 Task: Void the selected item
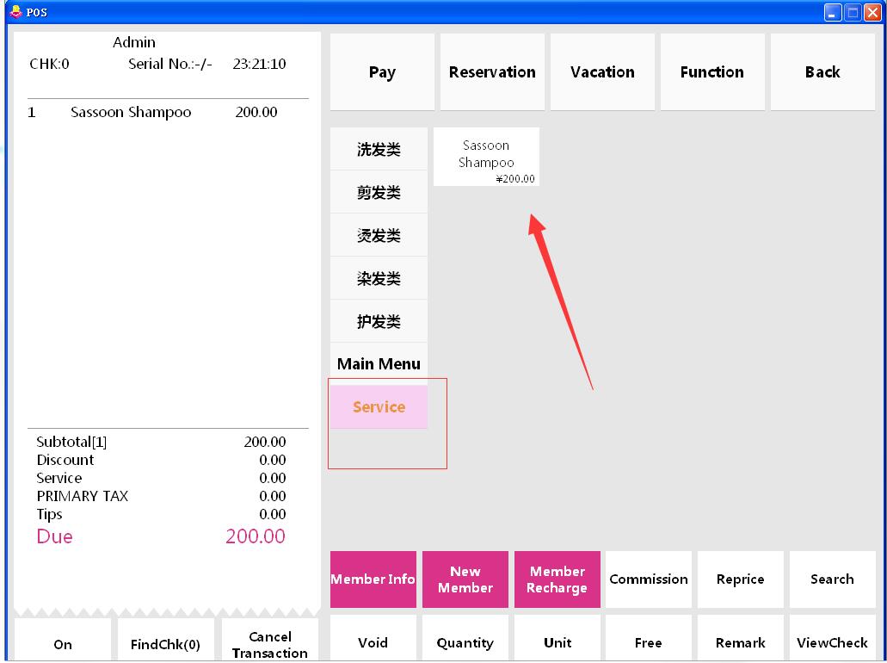click(x=373, y=639)
